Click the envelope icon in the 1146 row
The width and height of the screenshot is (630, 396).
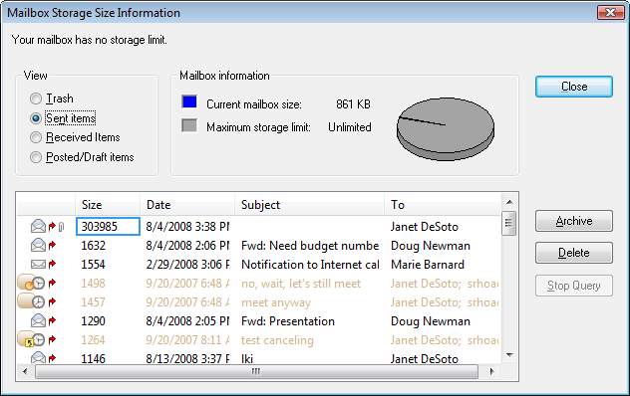[38, 357]
